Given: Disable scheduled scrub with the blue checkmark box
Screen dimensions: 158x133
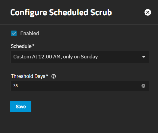Looking at the screenshot, I should pos(14,33).
